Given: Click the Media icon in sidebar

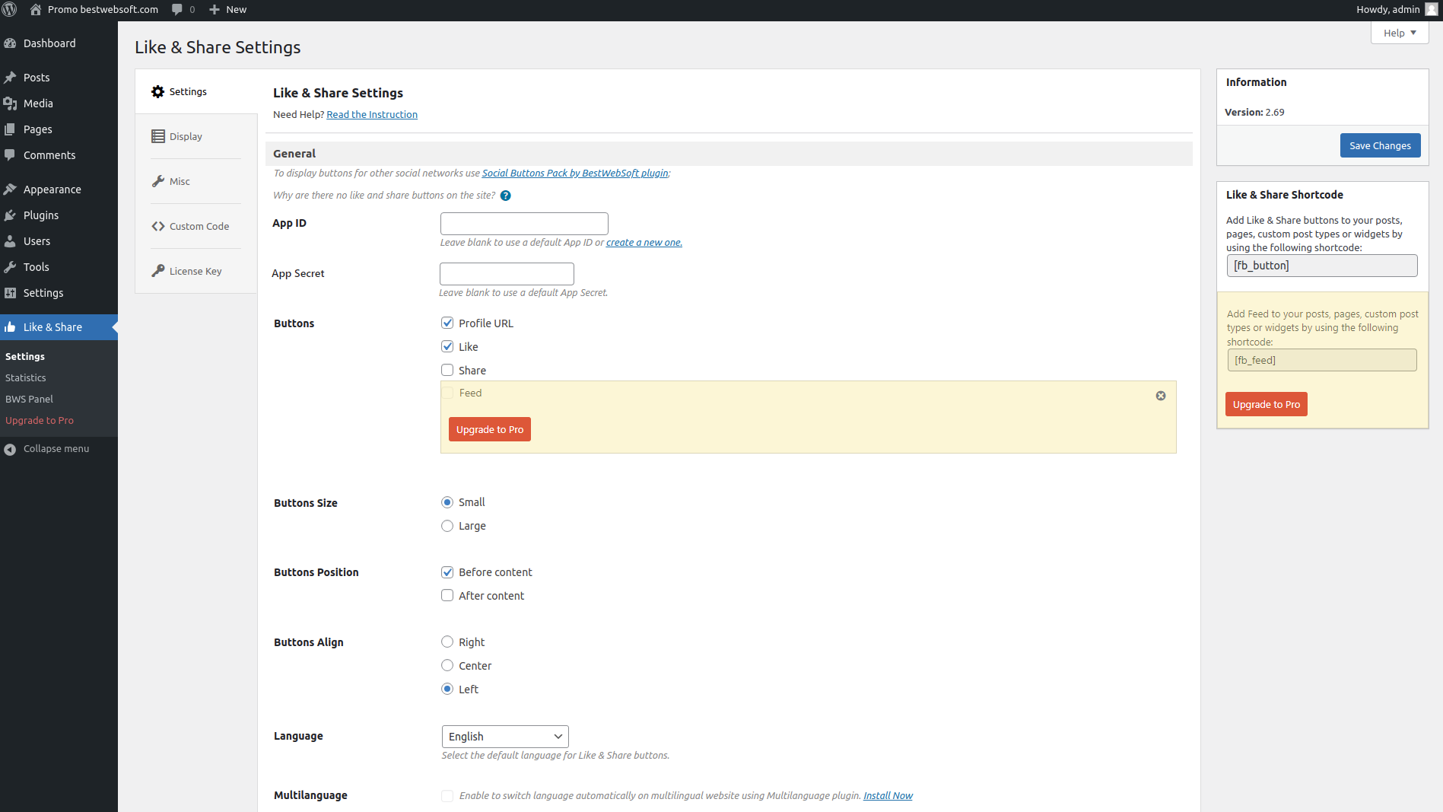Looking at the screenshot, I should 10,103.
